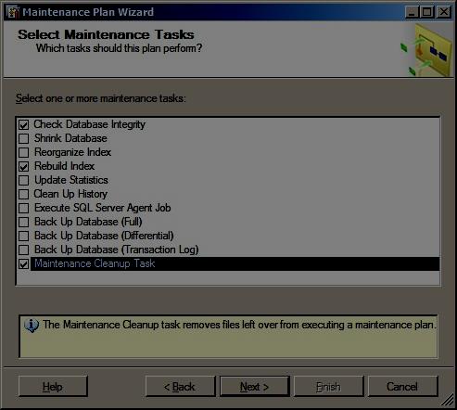Advance the wizard with Next
The height and width of the screenshot is (410, 457).
click(x=255, y=387)
